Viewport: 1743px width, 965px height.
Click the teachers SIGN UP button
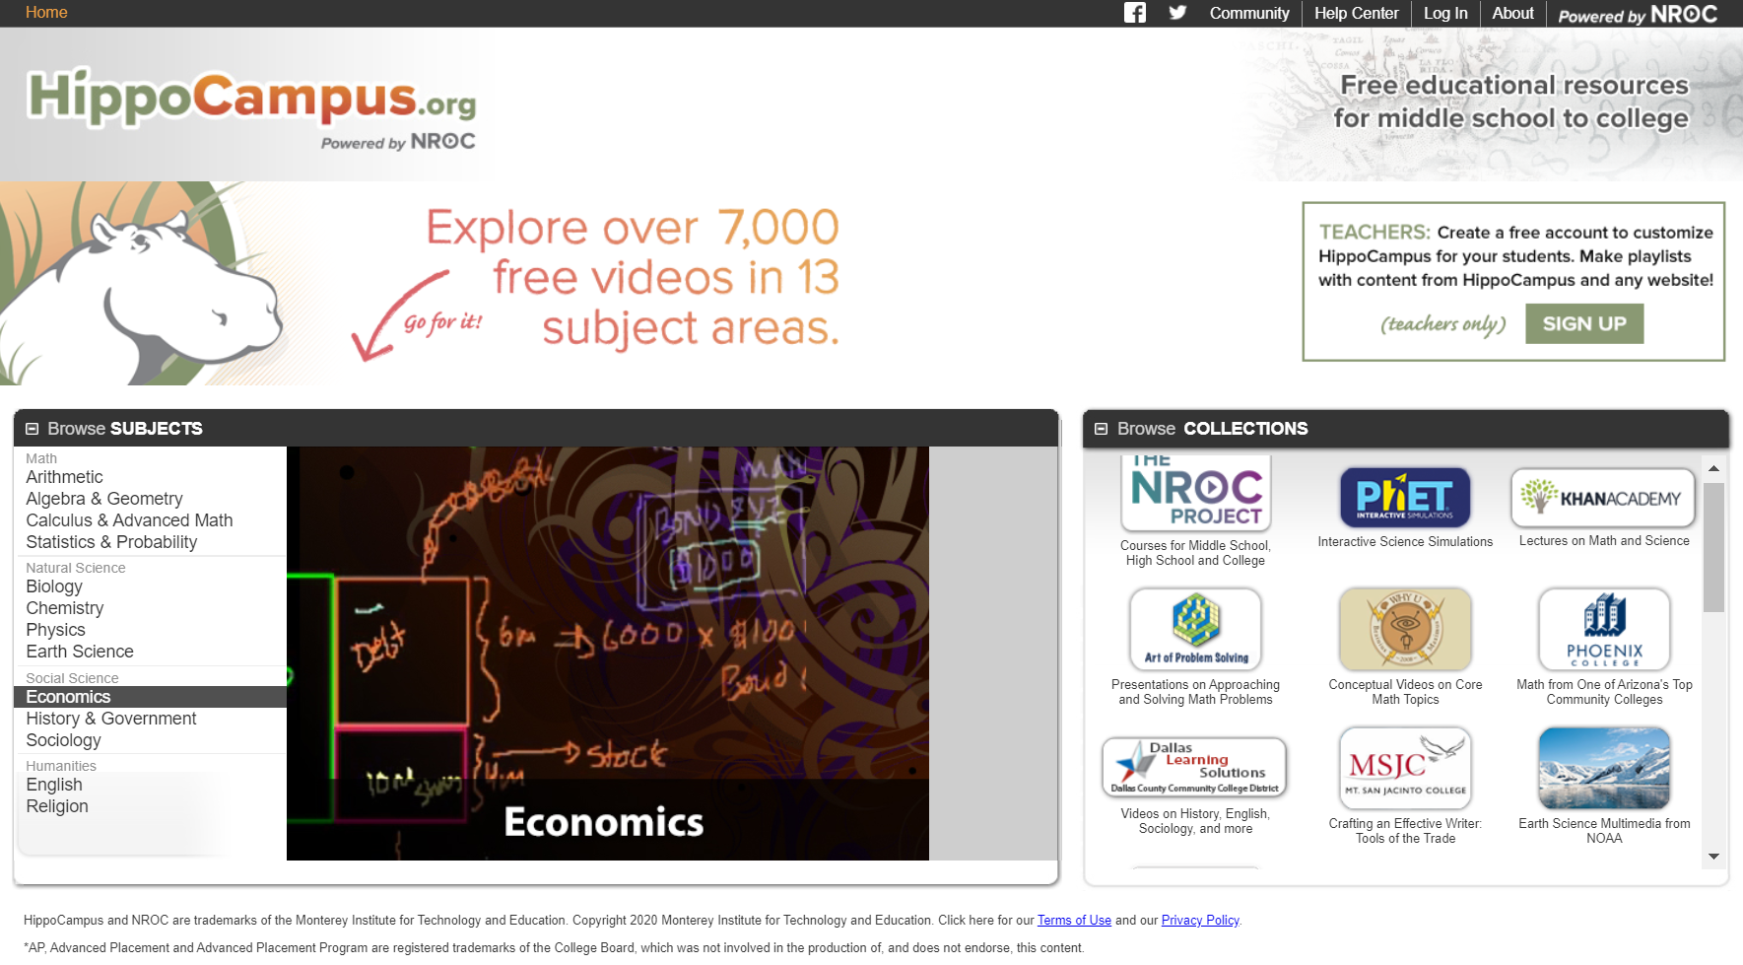[1584, 323]
